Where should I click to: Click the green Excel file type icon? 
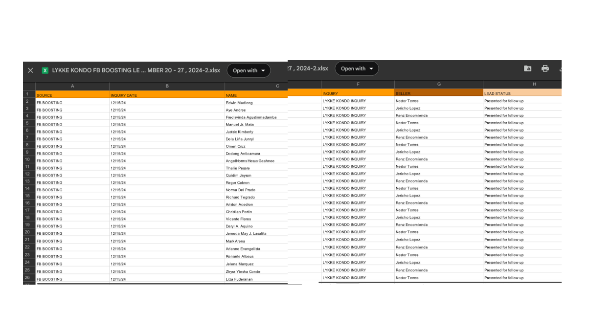45,70
